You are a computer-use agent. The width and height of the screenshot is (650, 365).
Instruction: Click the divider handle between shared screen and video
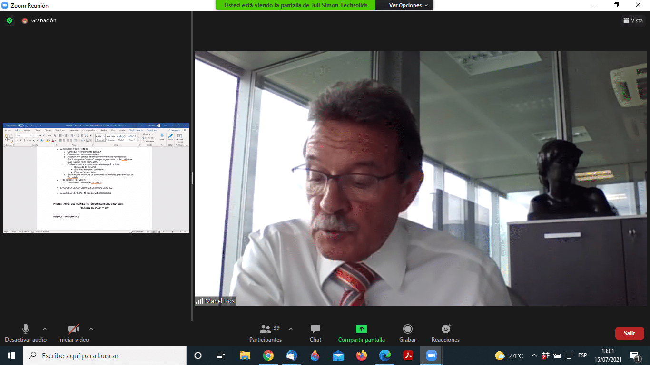(x=191, y=178)
